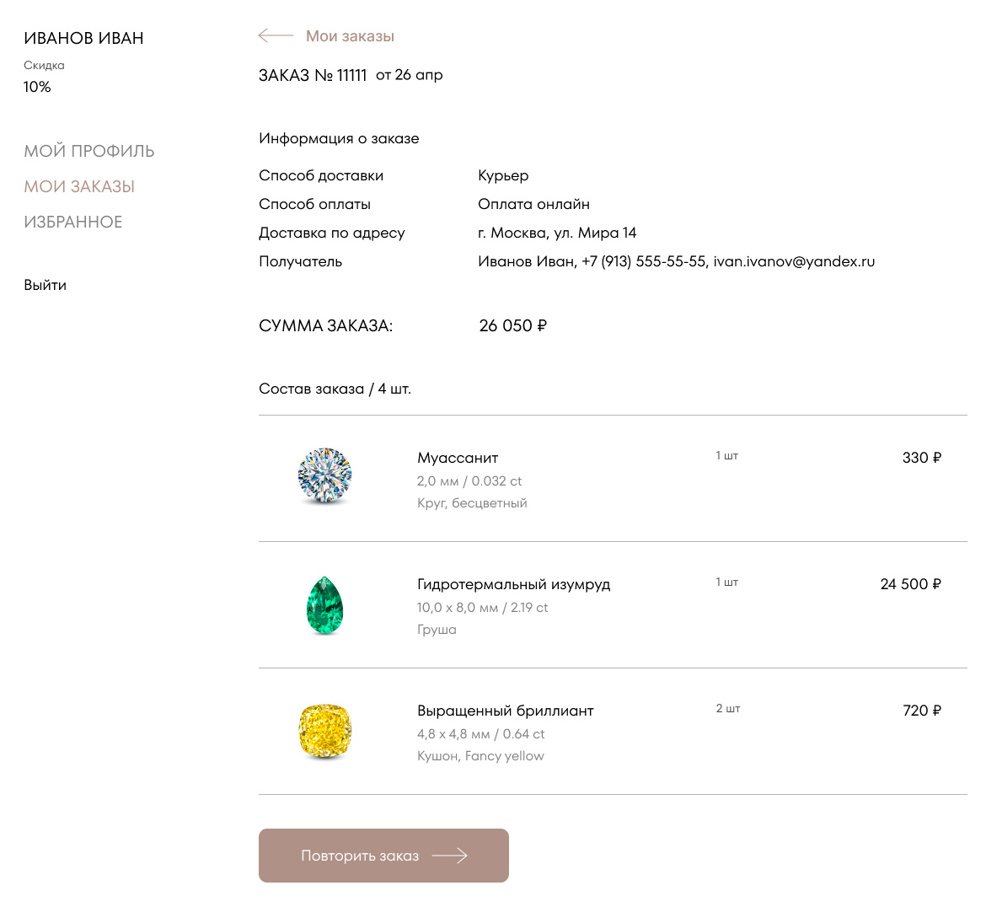
Task: Open the Муассанит product title
Action: (x=458, y=458)
